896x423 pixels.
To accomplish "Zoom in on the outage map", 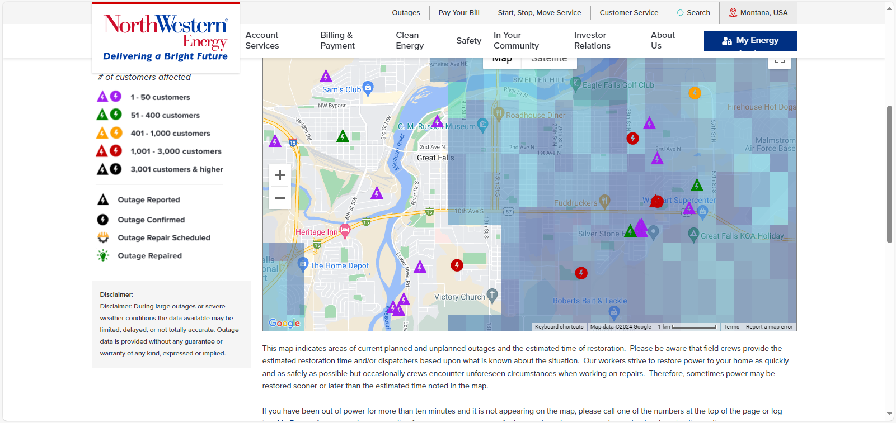I will [x=280, y=175].
